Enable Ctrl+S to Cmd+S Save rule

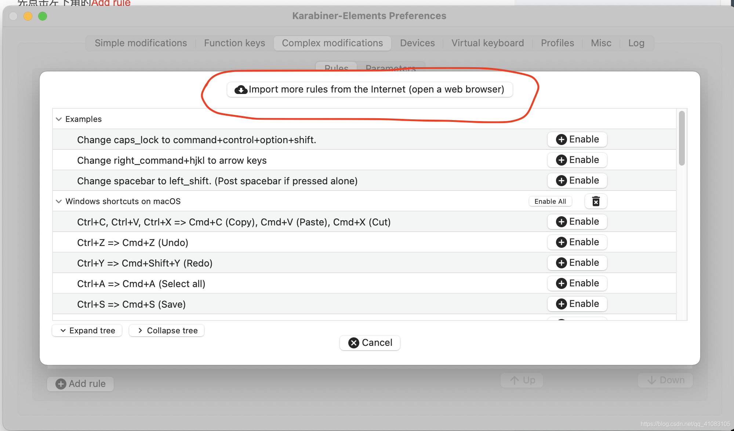point(577,304)
